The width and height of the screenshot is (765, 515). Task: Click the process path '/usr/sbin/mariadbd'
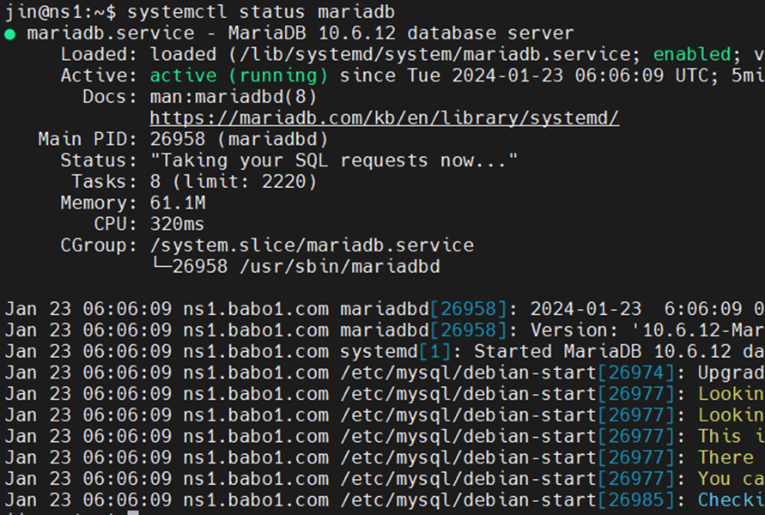(339, 267)
